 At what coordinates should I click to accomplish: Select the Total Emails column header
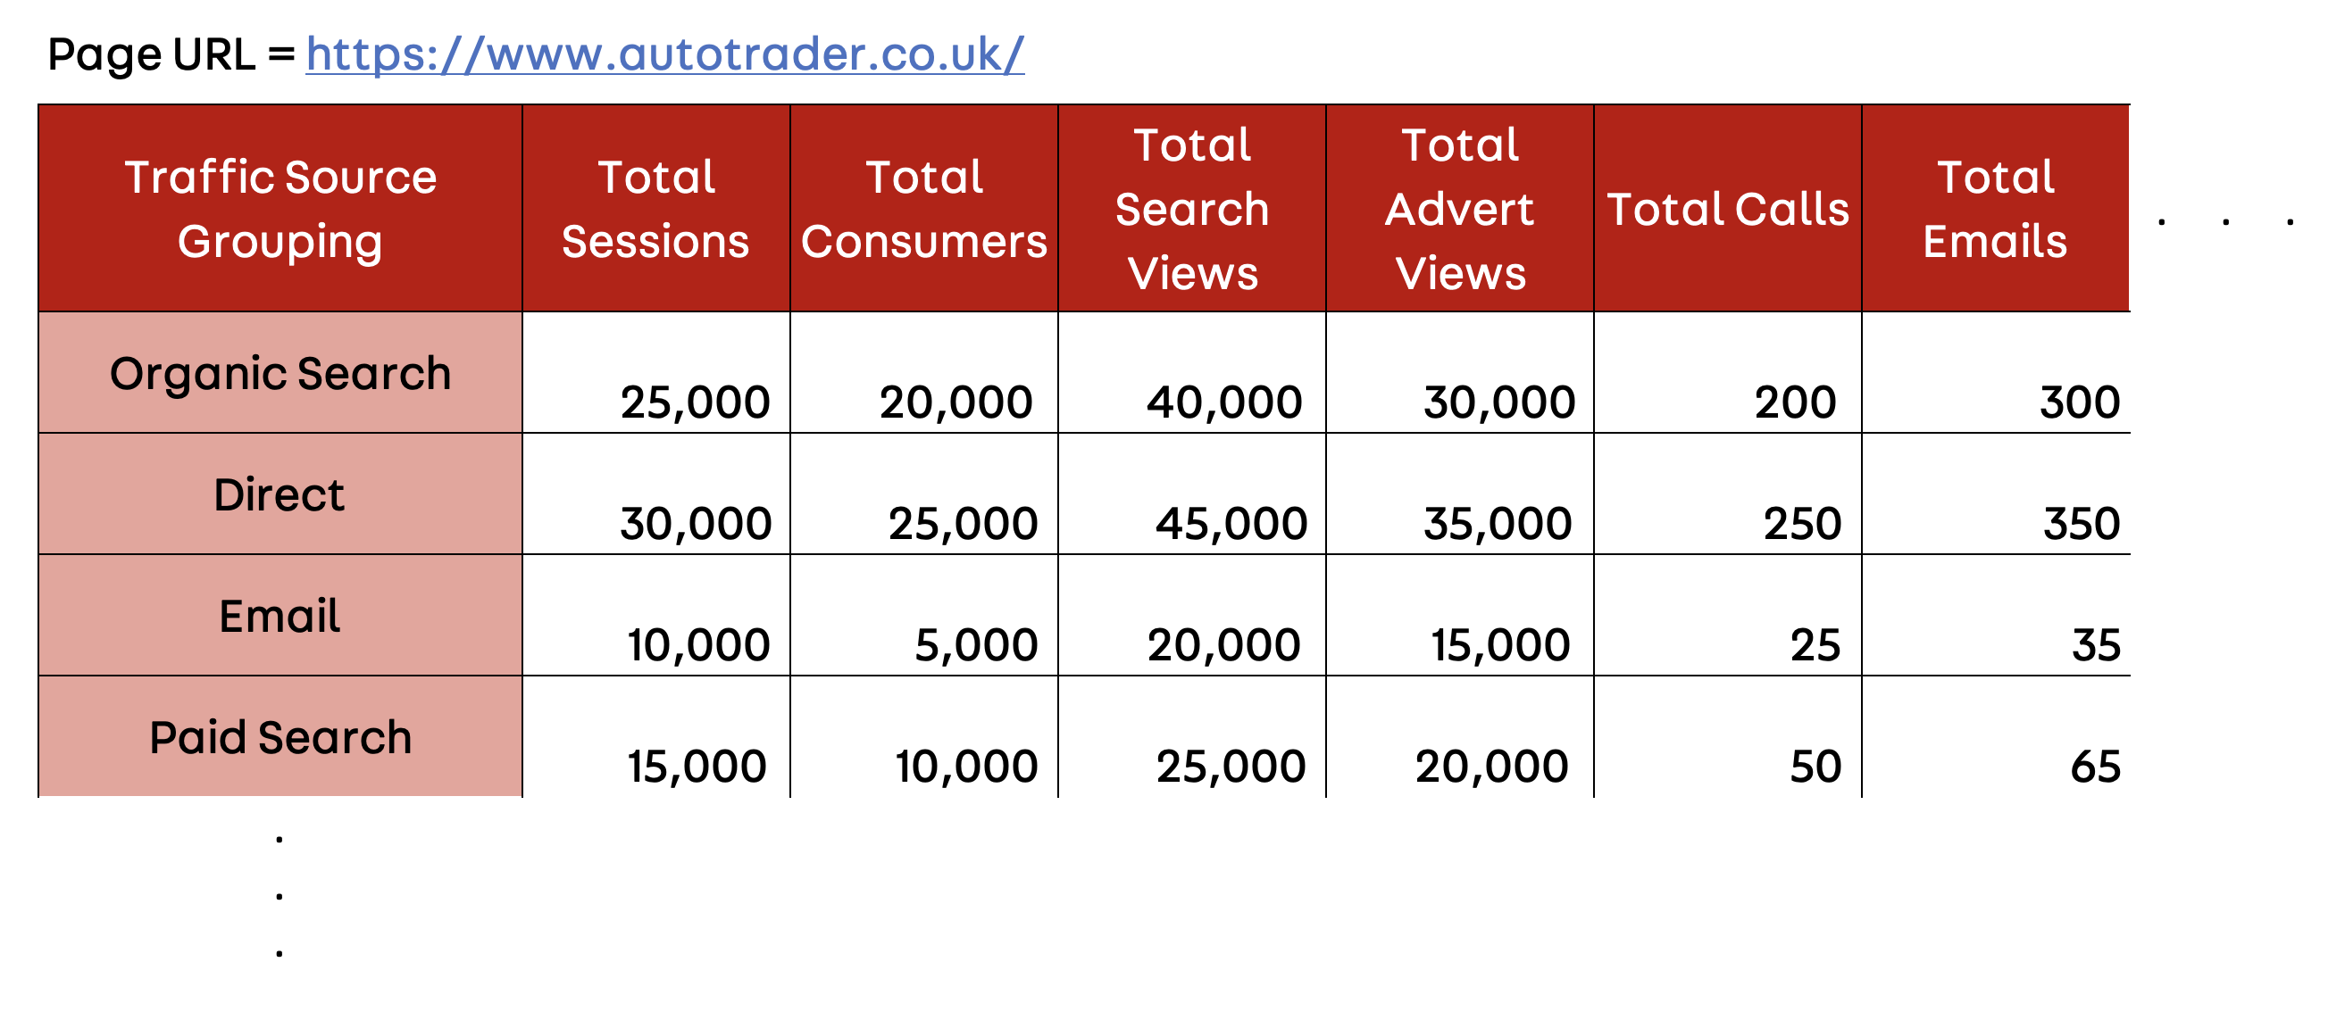1996,209
